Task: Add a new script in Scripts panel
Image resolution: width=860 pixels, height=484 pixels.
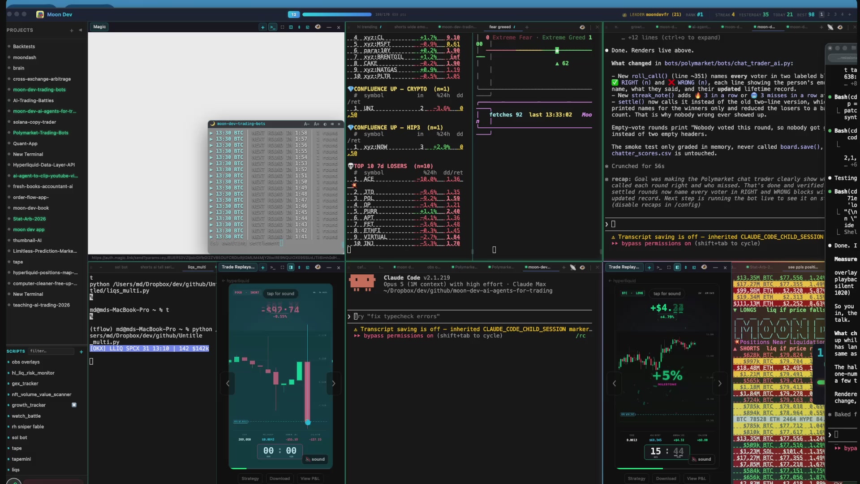Action: point(81,352)
